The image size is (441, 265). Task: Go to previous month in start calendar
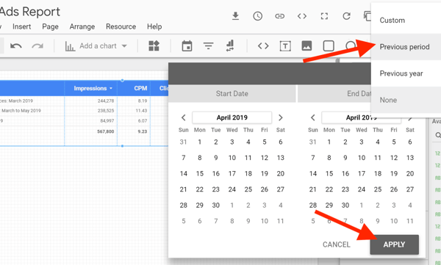pos(183,117)
